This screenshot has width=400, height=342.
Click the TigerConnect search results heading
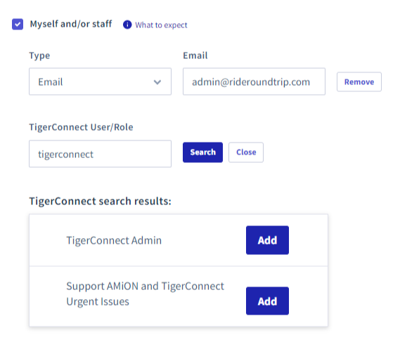coord(101,201)
